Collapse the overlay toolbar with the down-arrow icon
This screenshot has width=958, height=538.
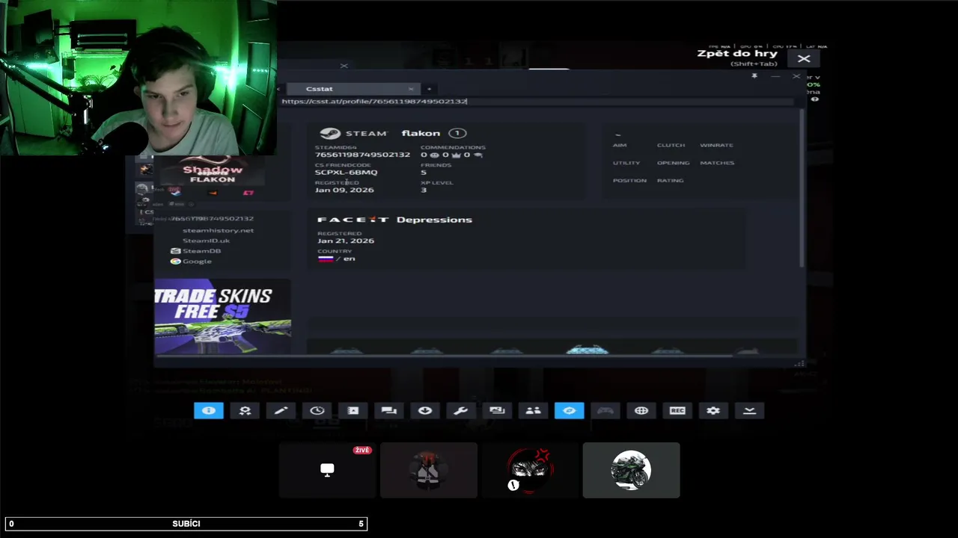coord(749,410)
